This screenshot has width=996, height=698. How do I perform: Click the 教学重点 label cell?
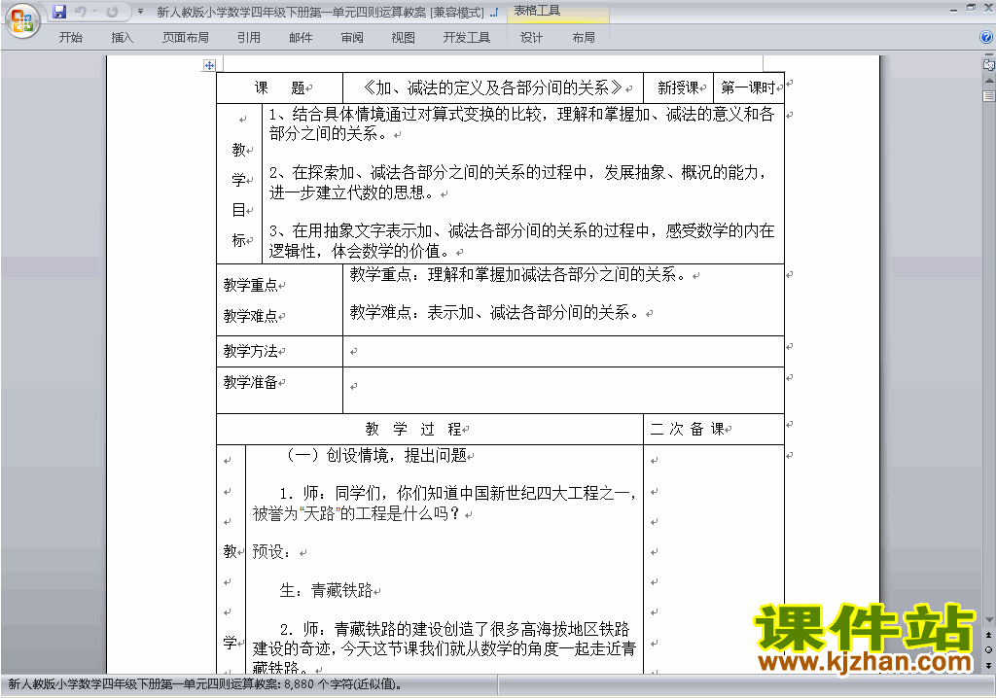point(251,285)
